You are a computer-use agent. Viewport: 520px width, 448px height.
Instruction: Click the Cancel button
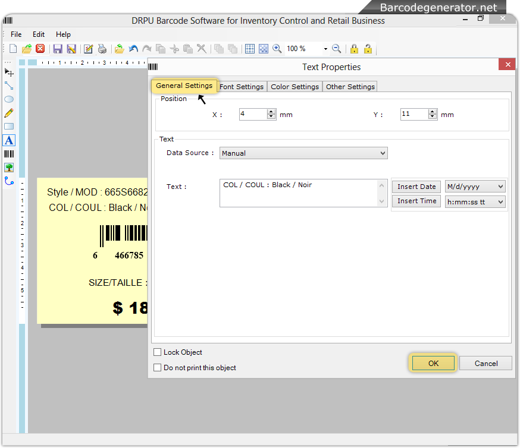click(x=486, y=363)
